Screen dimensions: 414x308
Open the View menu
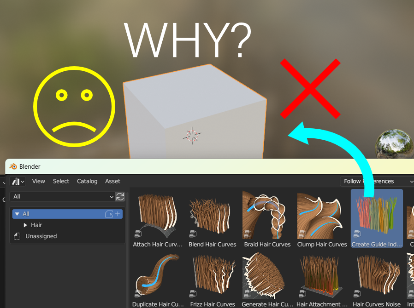[x=39, y=182]
